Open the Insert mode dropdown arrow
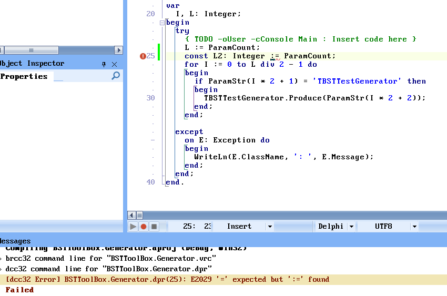Viewport: 447px width, 296px height. pyautogui.click(x=270, y=227)
